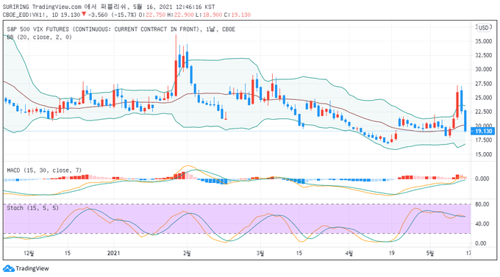Click the 30.000 price axis label
Screen dimensions: 500x277
(483, 69)
